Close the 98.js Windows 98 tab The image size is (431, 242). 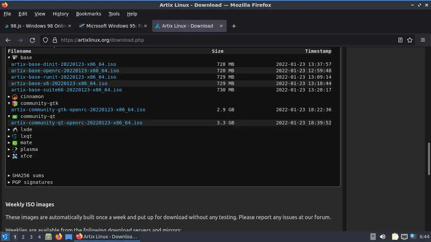(70, 26)
